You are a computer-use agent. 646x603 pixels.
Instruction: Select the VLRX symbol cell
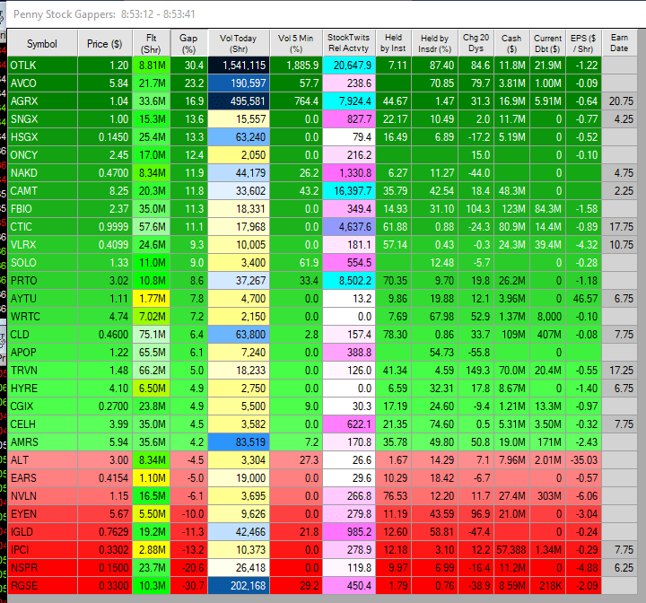point(42,244)
